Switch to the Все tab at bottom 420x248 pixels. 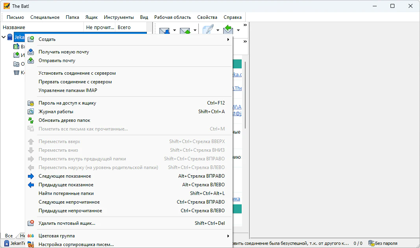click(9, 236)
